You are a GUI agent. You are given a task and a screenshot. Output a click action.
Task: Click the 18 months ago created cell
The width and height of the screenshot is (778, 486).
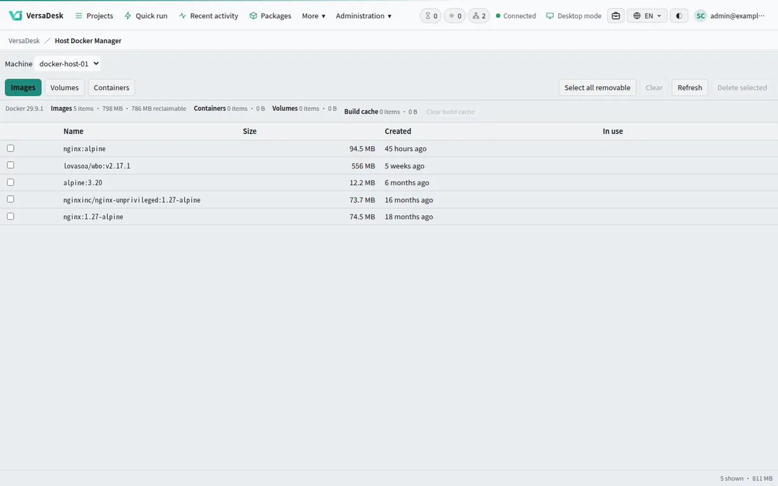click(409, 217)
